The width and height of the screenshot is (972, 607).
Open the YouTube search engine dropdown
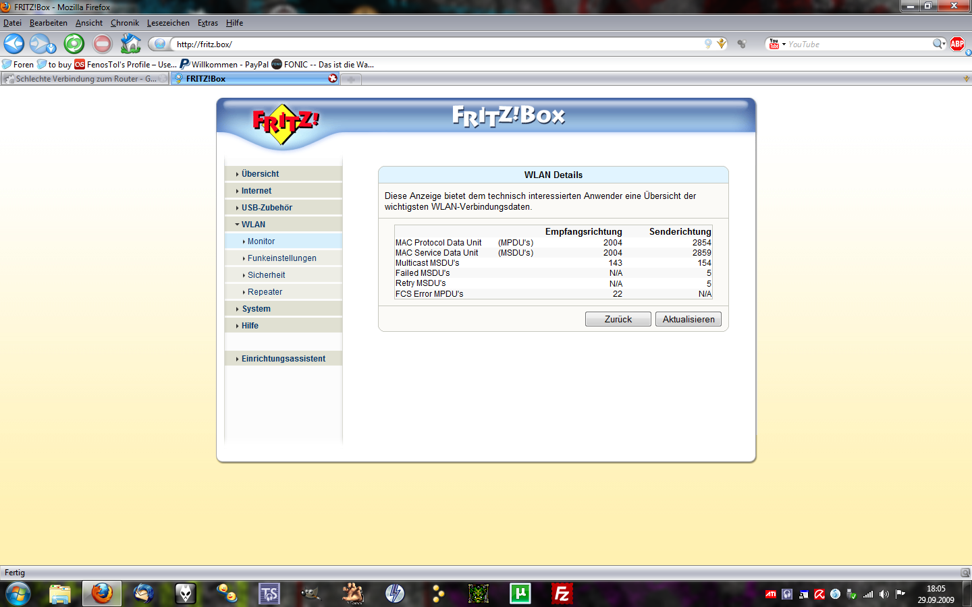(776, 44)
